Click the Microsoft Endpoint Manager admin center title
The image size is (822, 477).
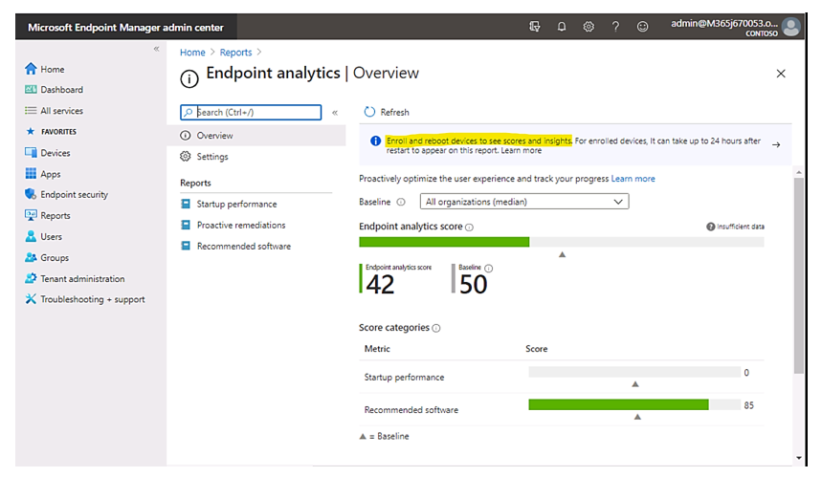point(125,27)
